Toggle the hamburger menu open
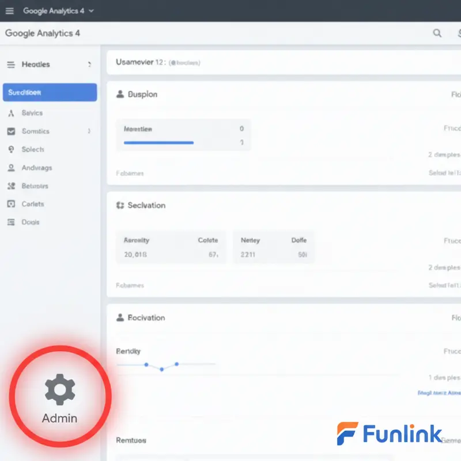 point(9,10)
